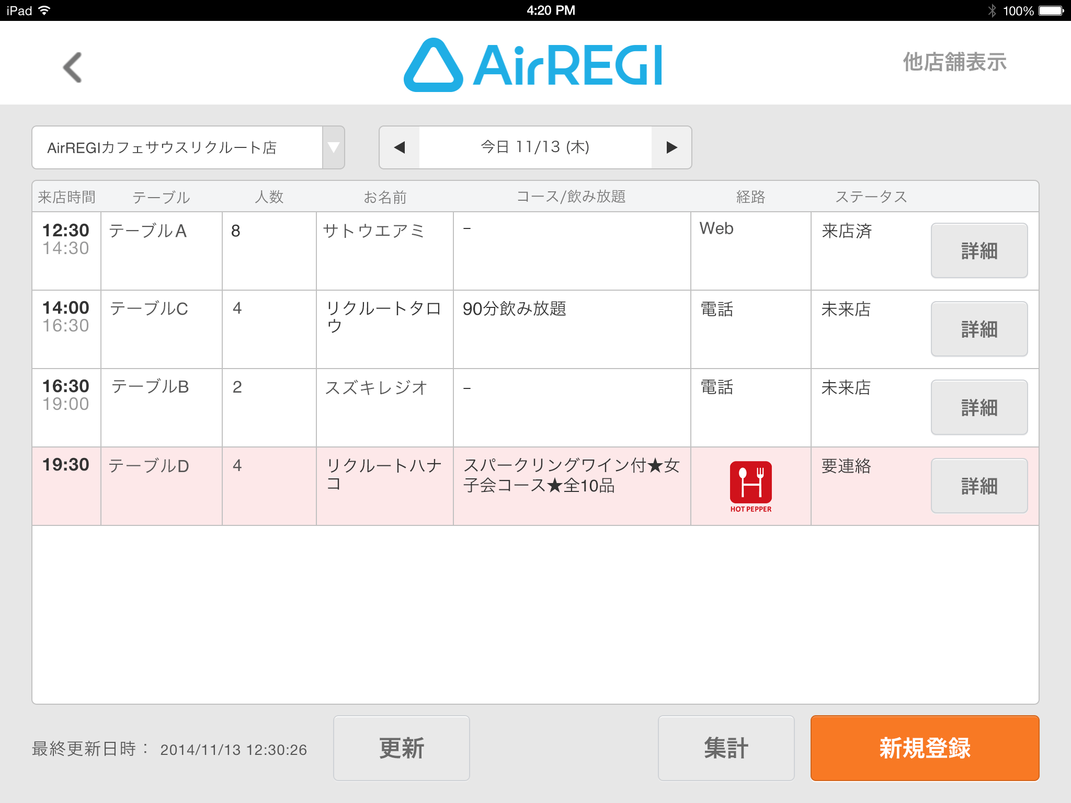Click 他店舗表示 in the header
This screenshot has height=803, width=1071.
954,62
